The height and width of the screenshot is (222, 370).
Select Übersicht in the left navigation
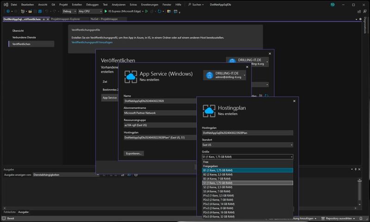[x=18, y=31]
